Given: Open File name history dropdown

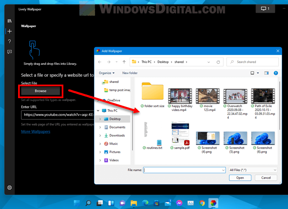Looking at the screenshot, I should (x=223, y=170).
